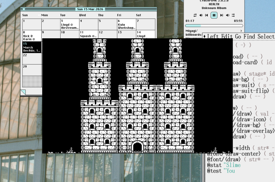This screenshot has width=275, height=182.
Task: Click the 03:55 track duration label
Action: click(238, 21)
